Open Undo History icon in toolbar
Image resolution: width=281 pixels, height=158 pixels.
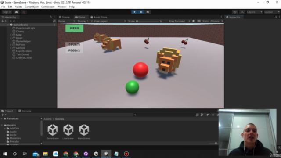point(235,12)
